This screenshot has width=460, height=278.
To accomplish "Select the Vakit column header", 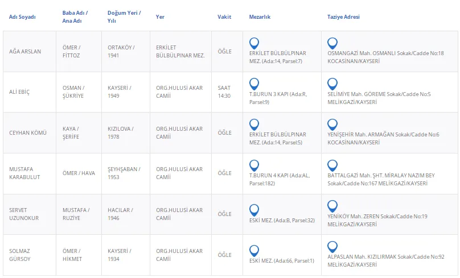I will (224, 17).
